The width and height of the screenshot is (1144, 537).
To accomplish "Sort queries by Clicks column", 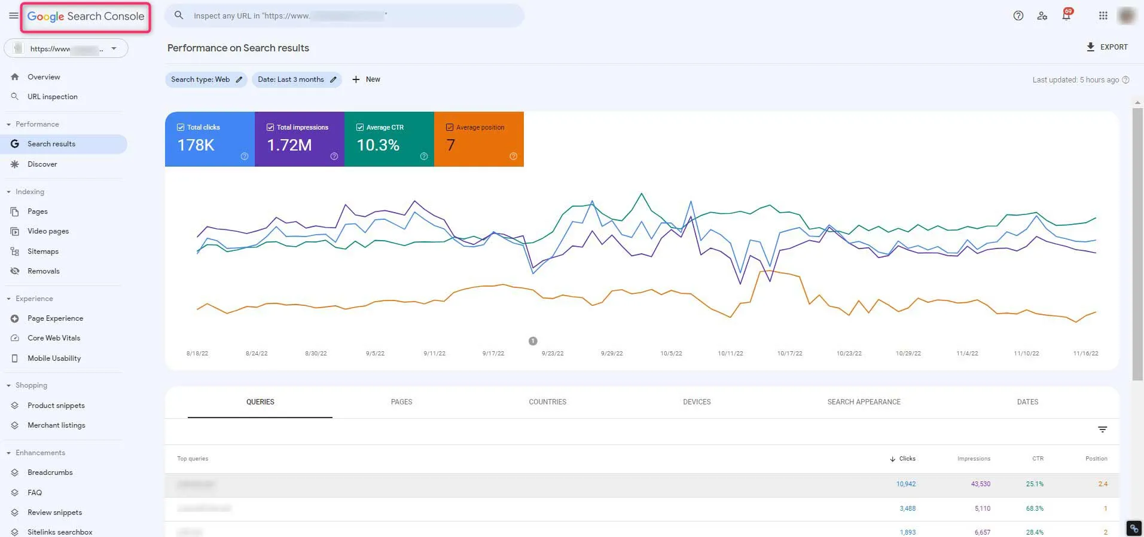I will [902, 459].
